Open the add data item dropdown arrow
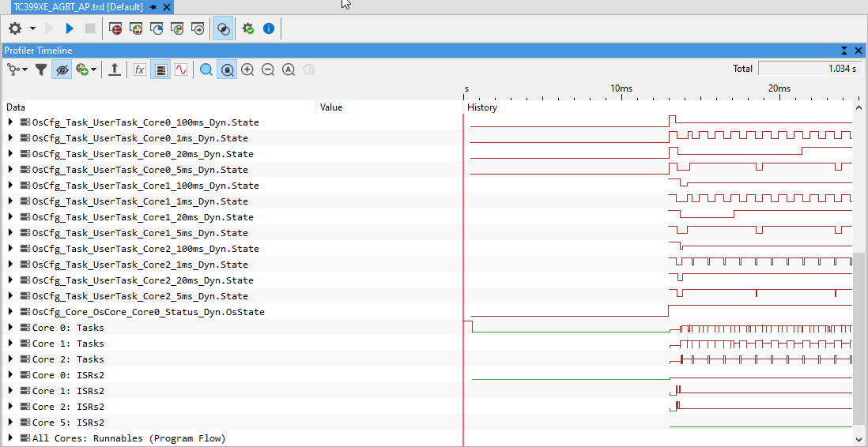Screen dimensions: 868x447 point(93,69)
